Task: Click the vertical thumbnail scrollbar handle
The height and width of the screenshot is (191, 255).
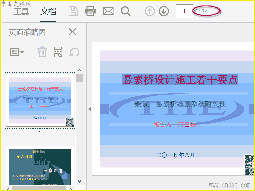Action: (x=79, y=78)
